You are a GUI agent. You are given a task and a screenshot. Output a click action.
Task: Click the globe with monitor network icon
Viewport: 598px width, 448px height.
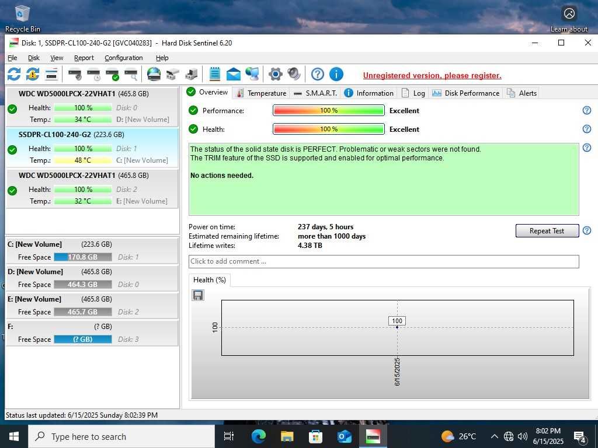point(252,74)
